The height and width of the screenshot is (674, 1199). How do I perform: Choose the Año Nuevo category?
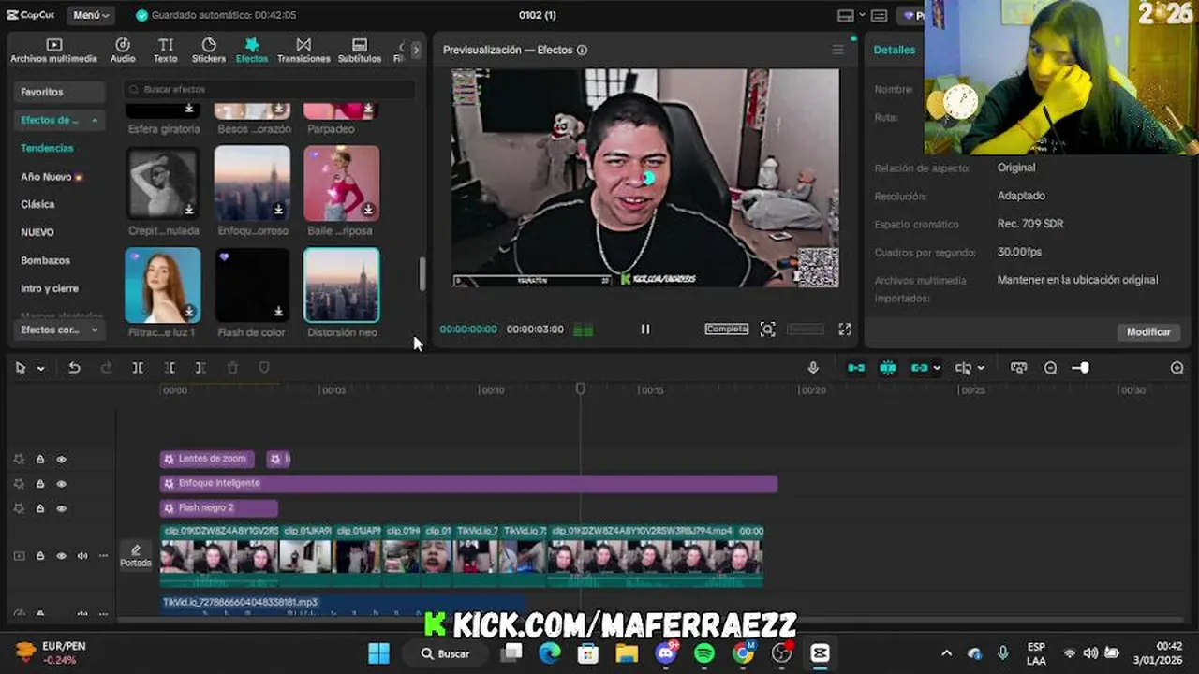click(52, 176)
